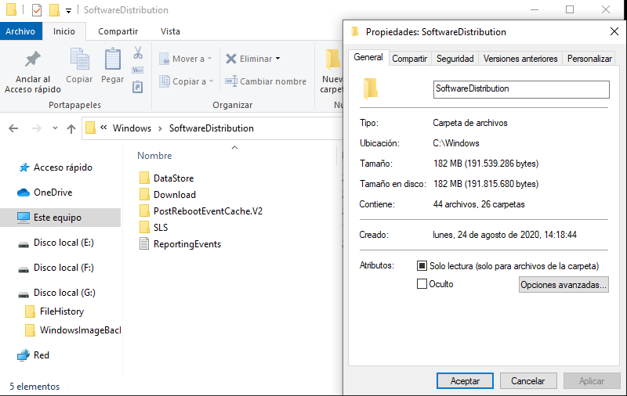Click the Acceso rápido star icon
Viewport: 627px width, 396px height.
tap(24, 167)
